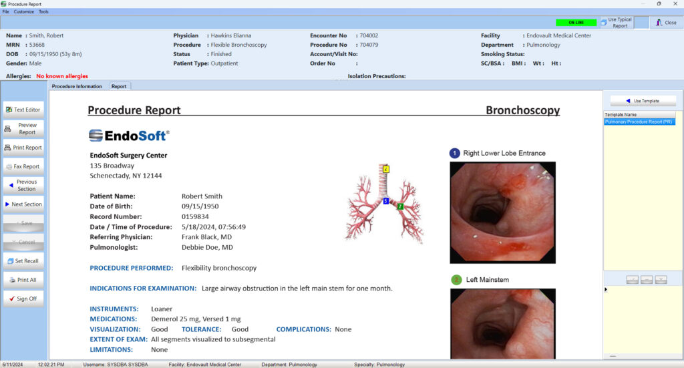The image size is (684, 368).
Task: Click the Preview Report button
Action: click(x=23, y=128)
